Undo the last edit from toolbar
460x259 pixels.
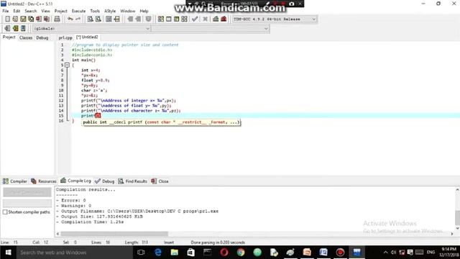tap(70, 19)
